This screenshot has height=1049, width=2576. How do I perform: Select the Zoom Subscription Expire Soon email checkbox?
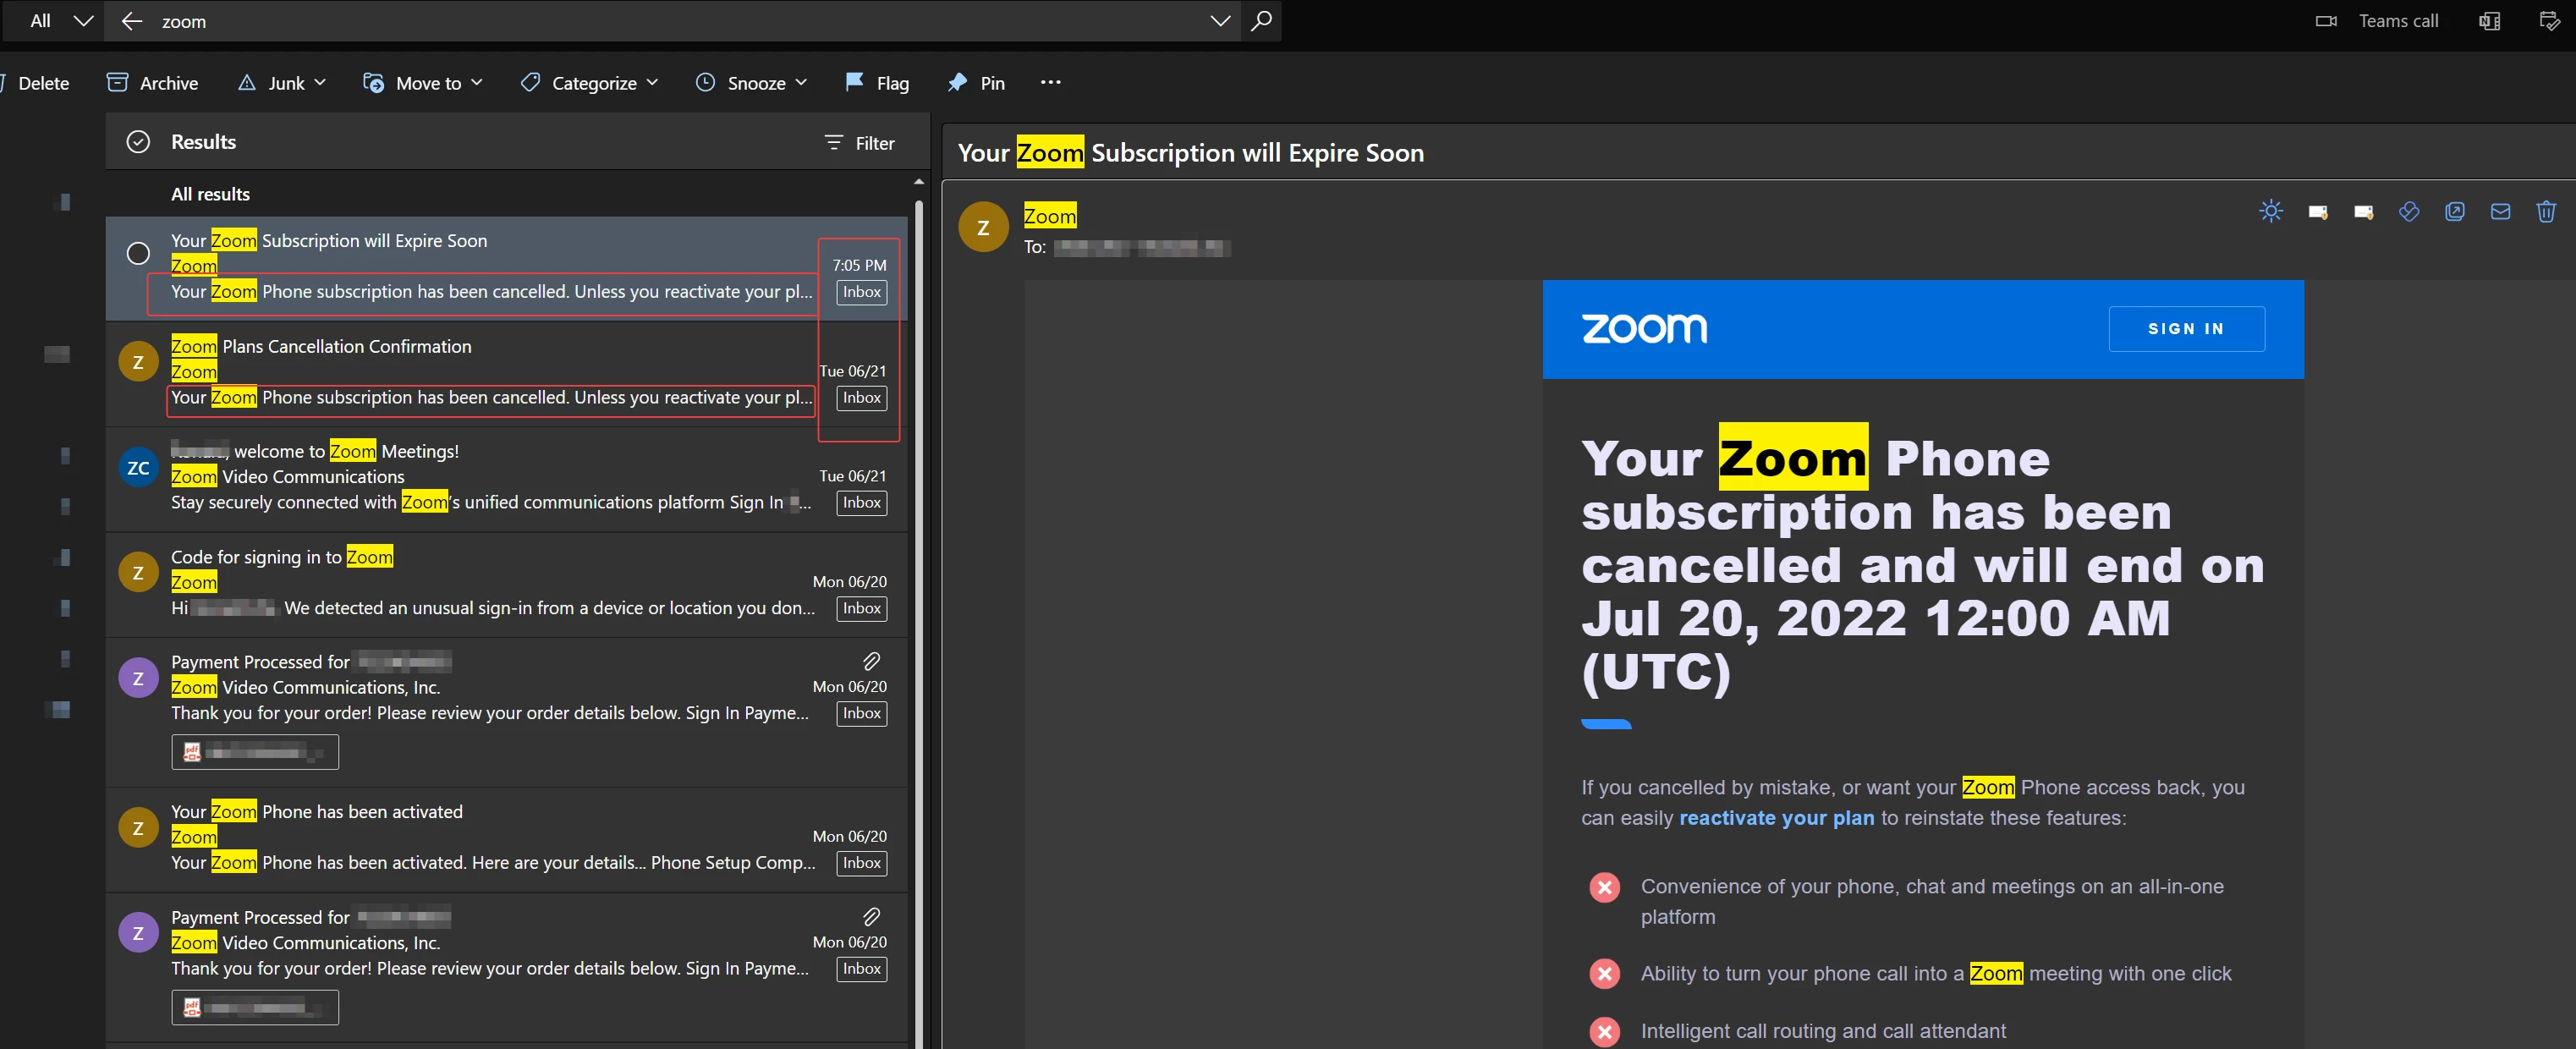tap(138, 253)
